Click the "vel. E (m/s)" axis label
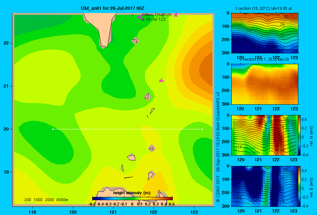Viewport: 317px width, 215px height. (311, 187)
